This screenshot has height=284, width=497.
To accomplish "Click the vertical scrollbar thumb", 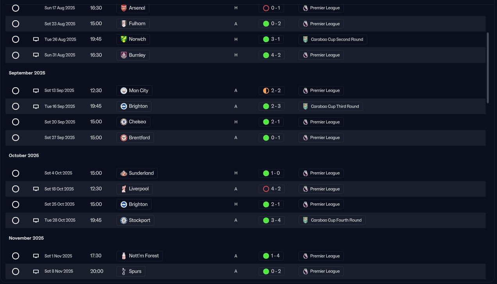I will pyautogui.click(x=488, y=68).
